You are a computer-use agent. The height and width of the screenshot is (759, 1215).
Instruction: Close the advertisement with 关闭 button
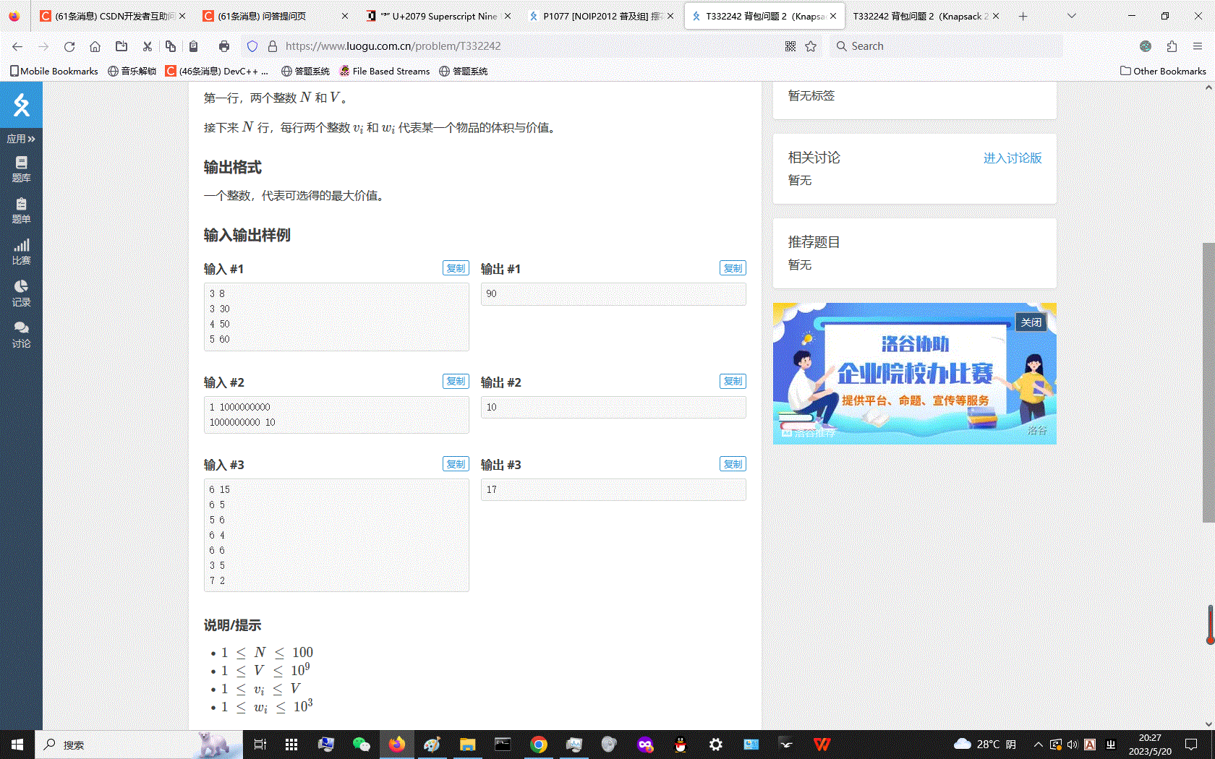tap(1031, 322)
